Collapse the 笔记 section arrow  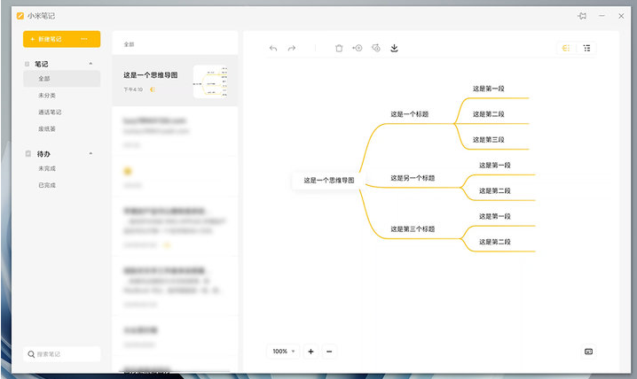(x=90, y=64)
